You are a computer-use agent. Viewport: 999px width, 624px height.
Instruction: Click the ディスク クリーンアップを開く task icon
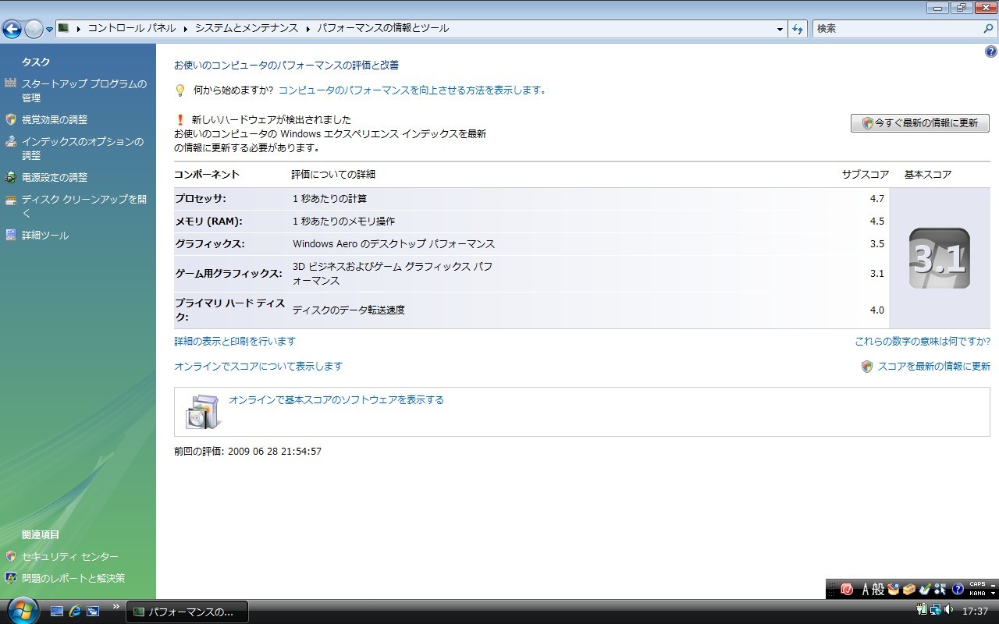coord(10,199)
